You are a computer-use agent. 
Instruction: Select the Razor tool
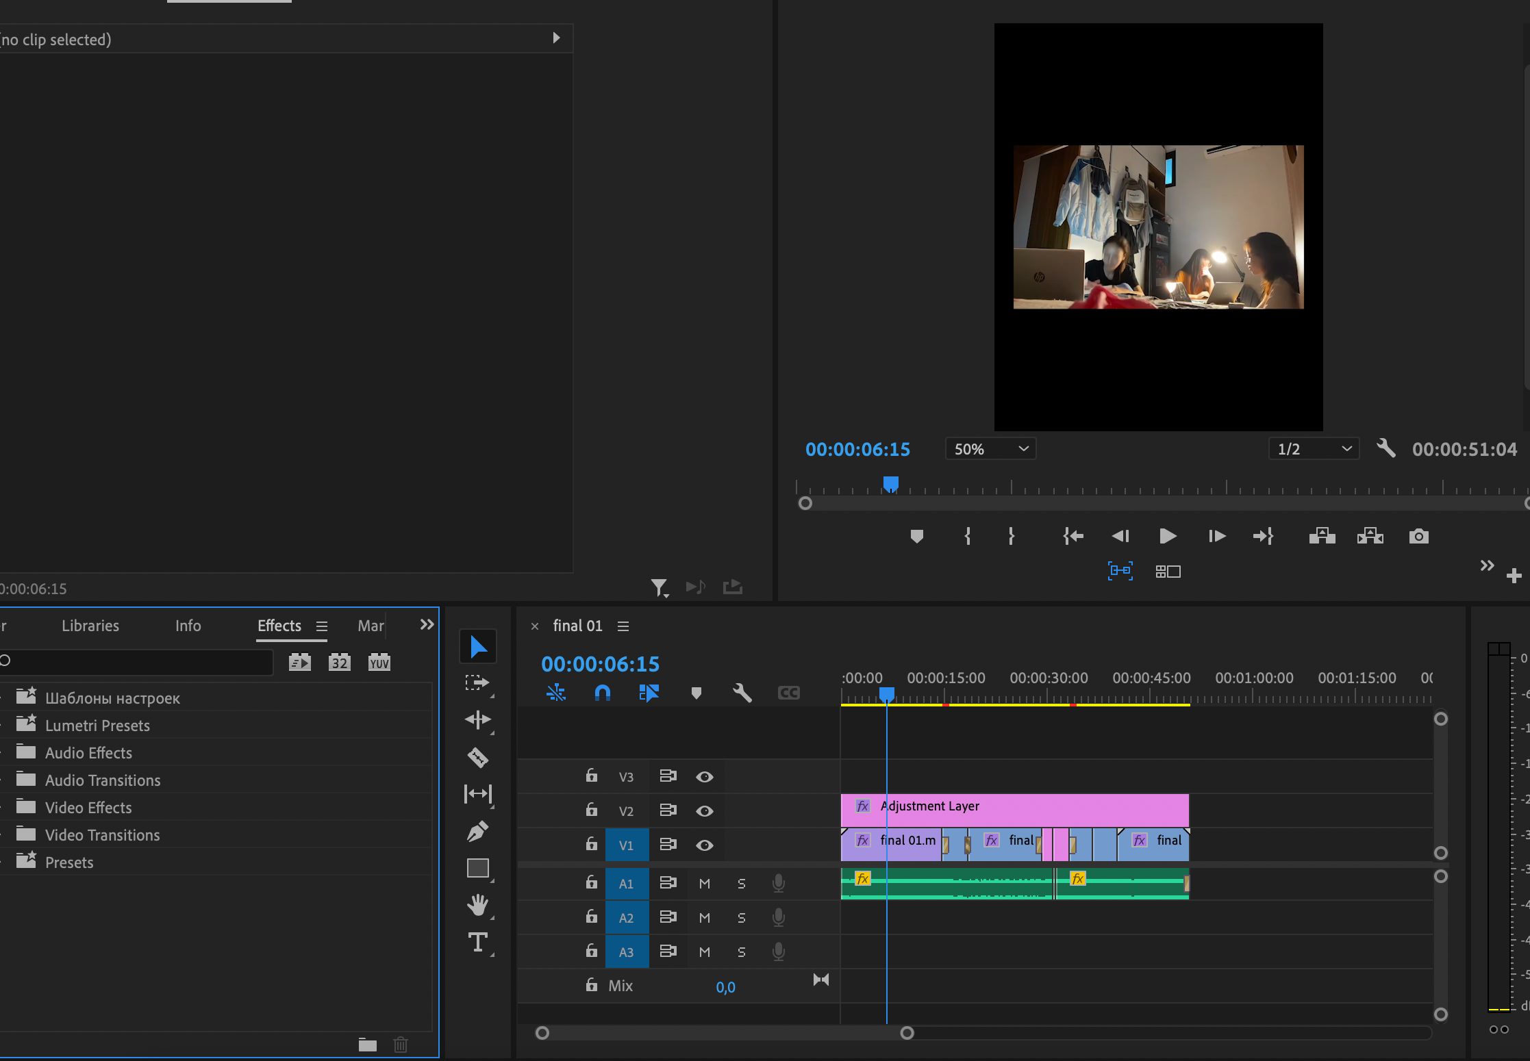coord(477,757)
